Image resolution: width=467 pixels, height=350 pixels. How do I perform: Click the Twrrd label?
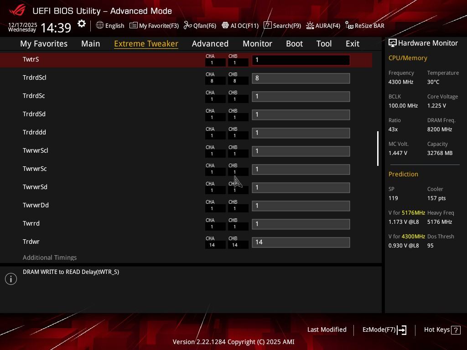point(31,223)
